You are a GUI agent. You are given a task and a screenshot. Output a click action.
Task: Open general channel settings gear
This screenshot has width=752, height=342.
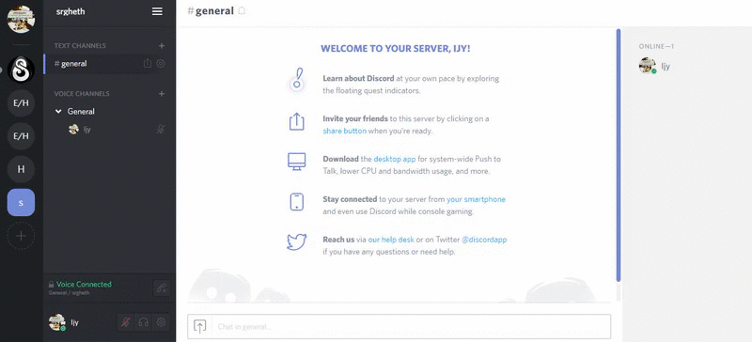[161, 63]
